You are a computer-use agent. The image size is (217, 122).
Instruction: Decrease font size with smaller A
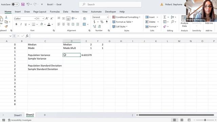click(52, 18)
